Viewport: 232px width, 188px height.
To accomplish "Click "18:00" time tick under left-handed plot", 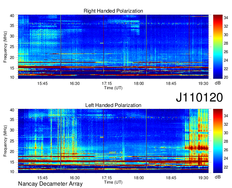I will pos(139,178).
